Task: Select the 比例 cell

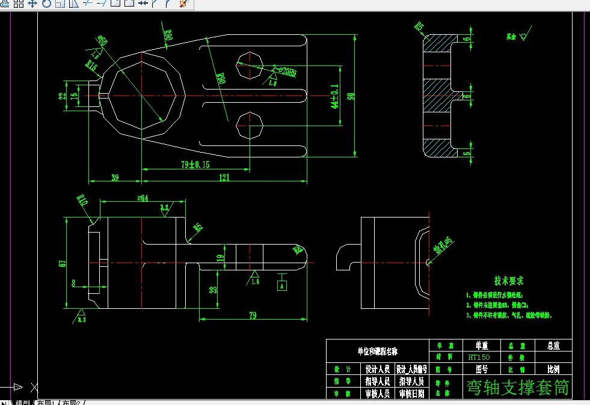Action: point(553,370)
